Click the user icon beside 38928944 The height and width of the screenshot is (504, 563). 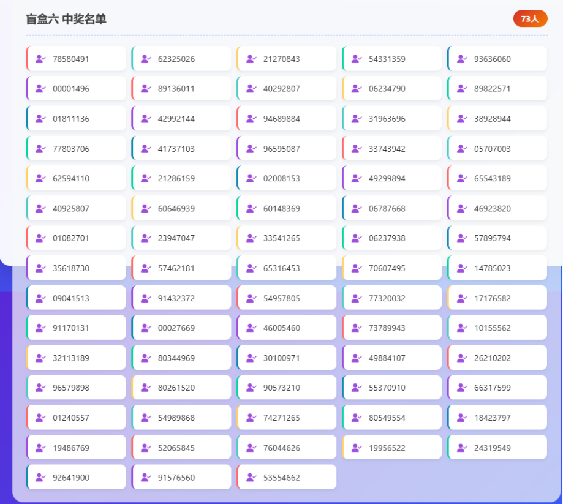(462, 119)
